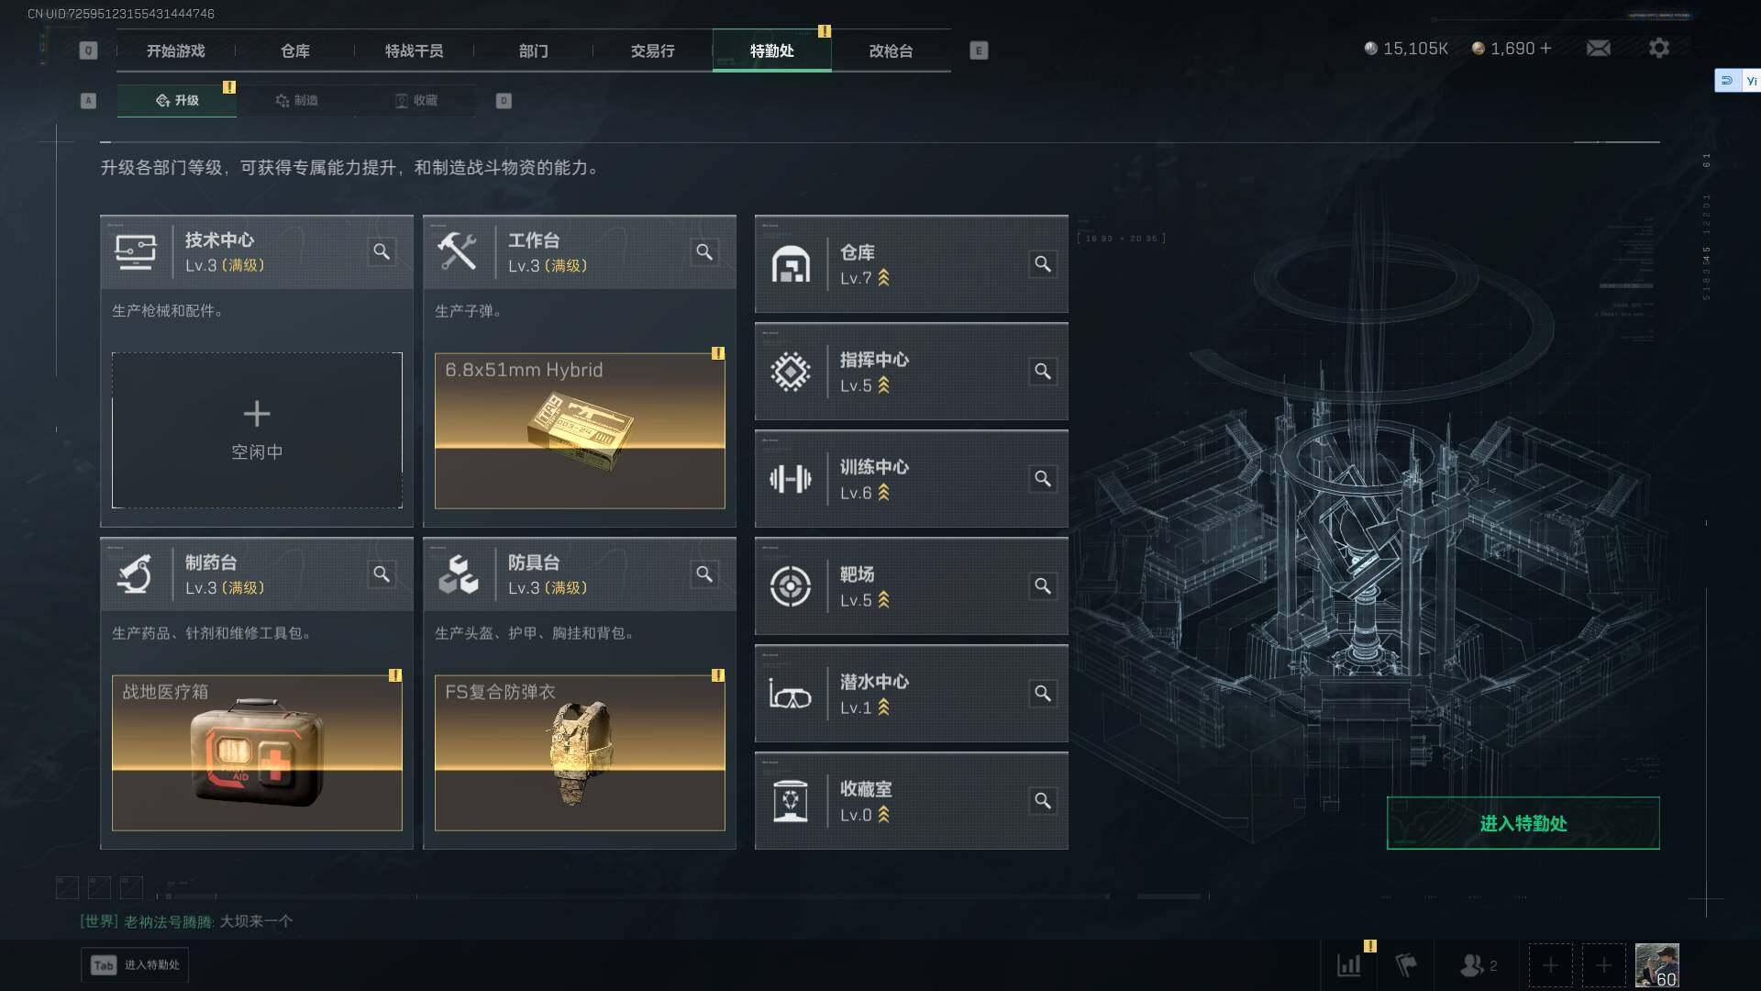The height and width of the screenshot is (991, 1761).
Task: Select the 收藏 sub-tab
Action: coord(415,100)
